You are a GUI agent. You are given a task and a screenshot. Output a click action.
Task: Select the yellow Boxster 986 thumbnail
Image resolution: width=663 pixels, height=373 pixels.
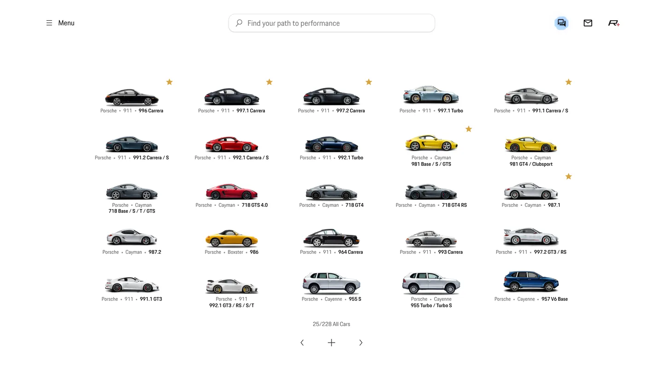tap(231, 239)
